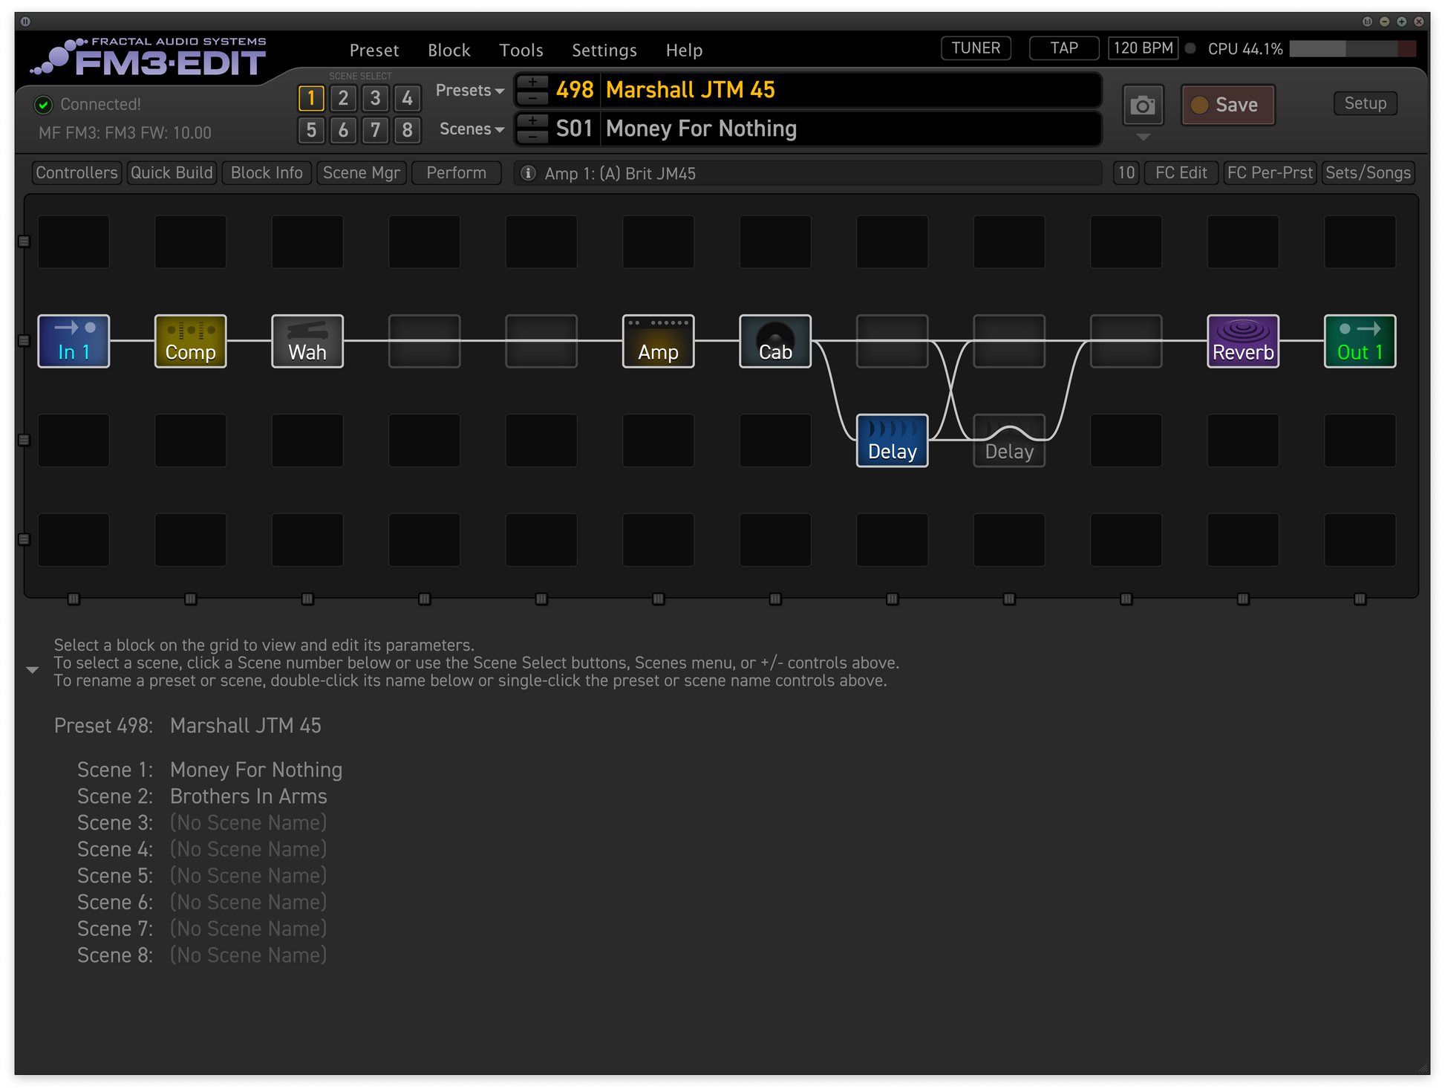Open the purple Reverb block
1445x1092 pixels.
1242,341
